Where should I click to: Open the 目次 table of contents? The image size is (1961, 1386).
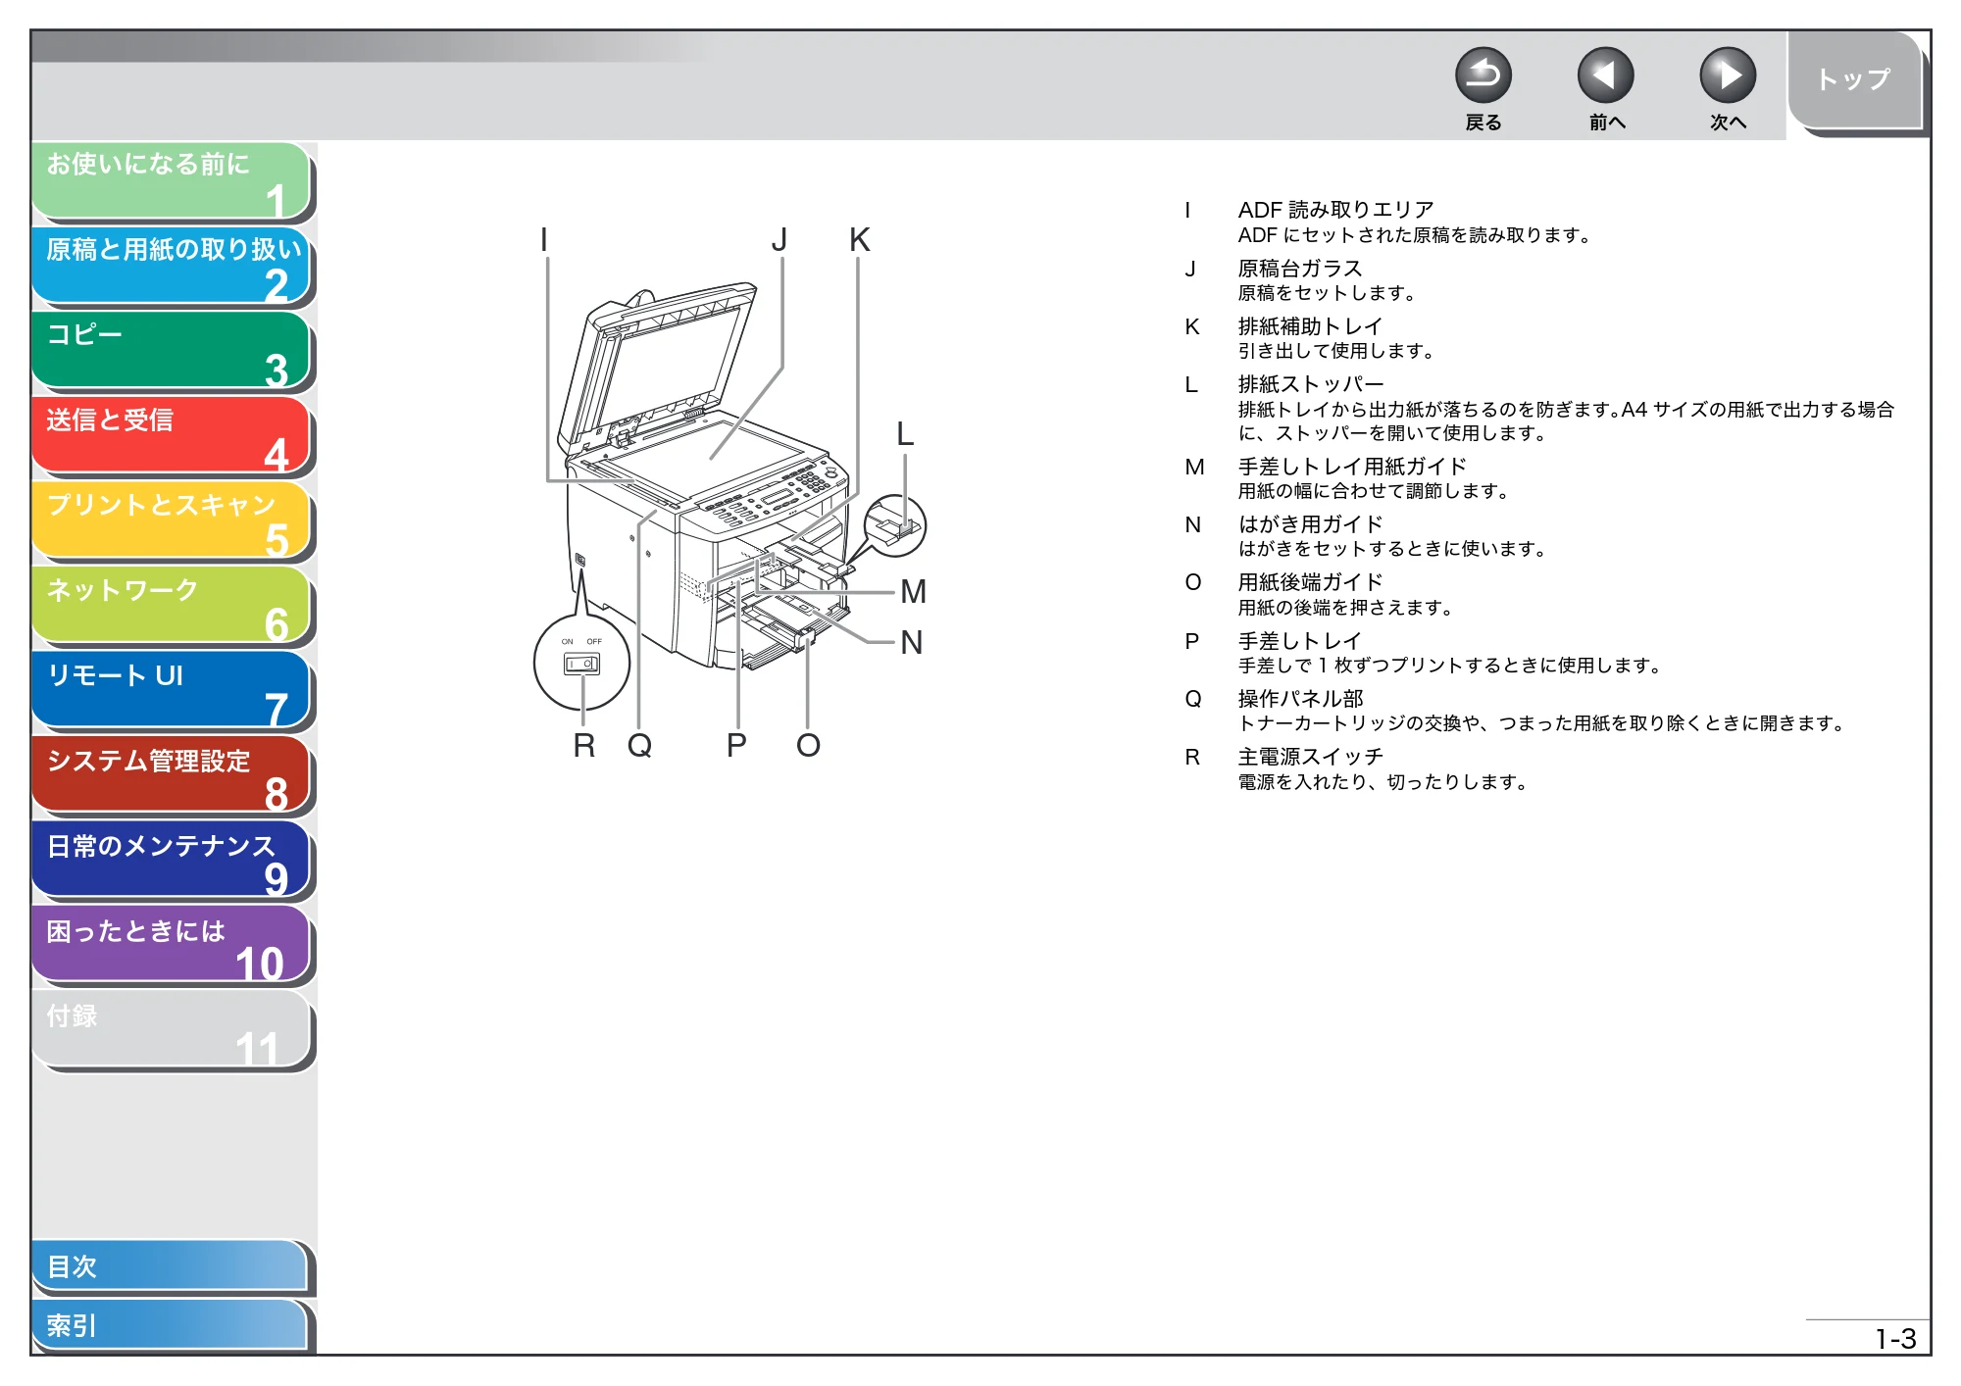170,1266
